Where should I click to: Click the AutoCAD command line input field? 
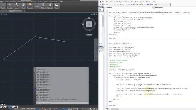coord(62,103)
